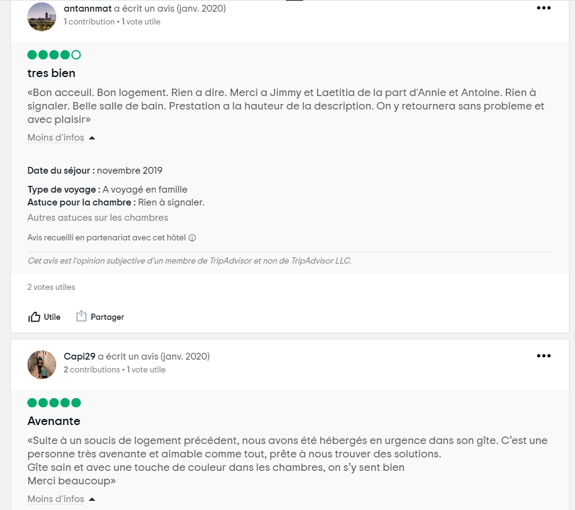Image resolution: width=575 pixels, height=510 pixels.
Task: Click the collapse arrow under the 'tres bien' review
Action: 92,138
